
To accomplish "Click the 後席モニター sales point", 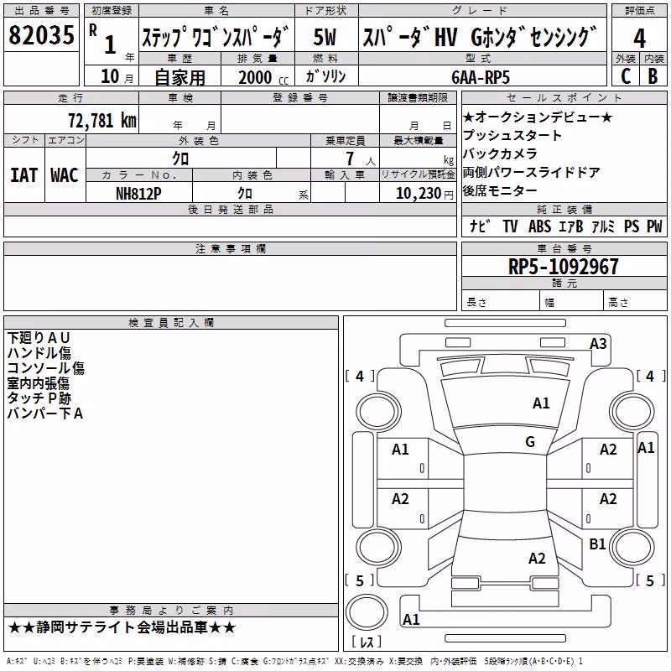I will coord(500,190).
